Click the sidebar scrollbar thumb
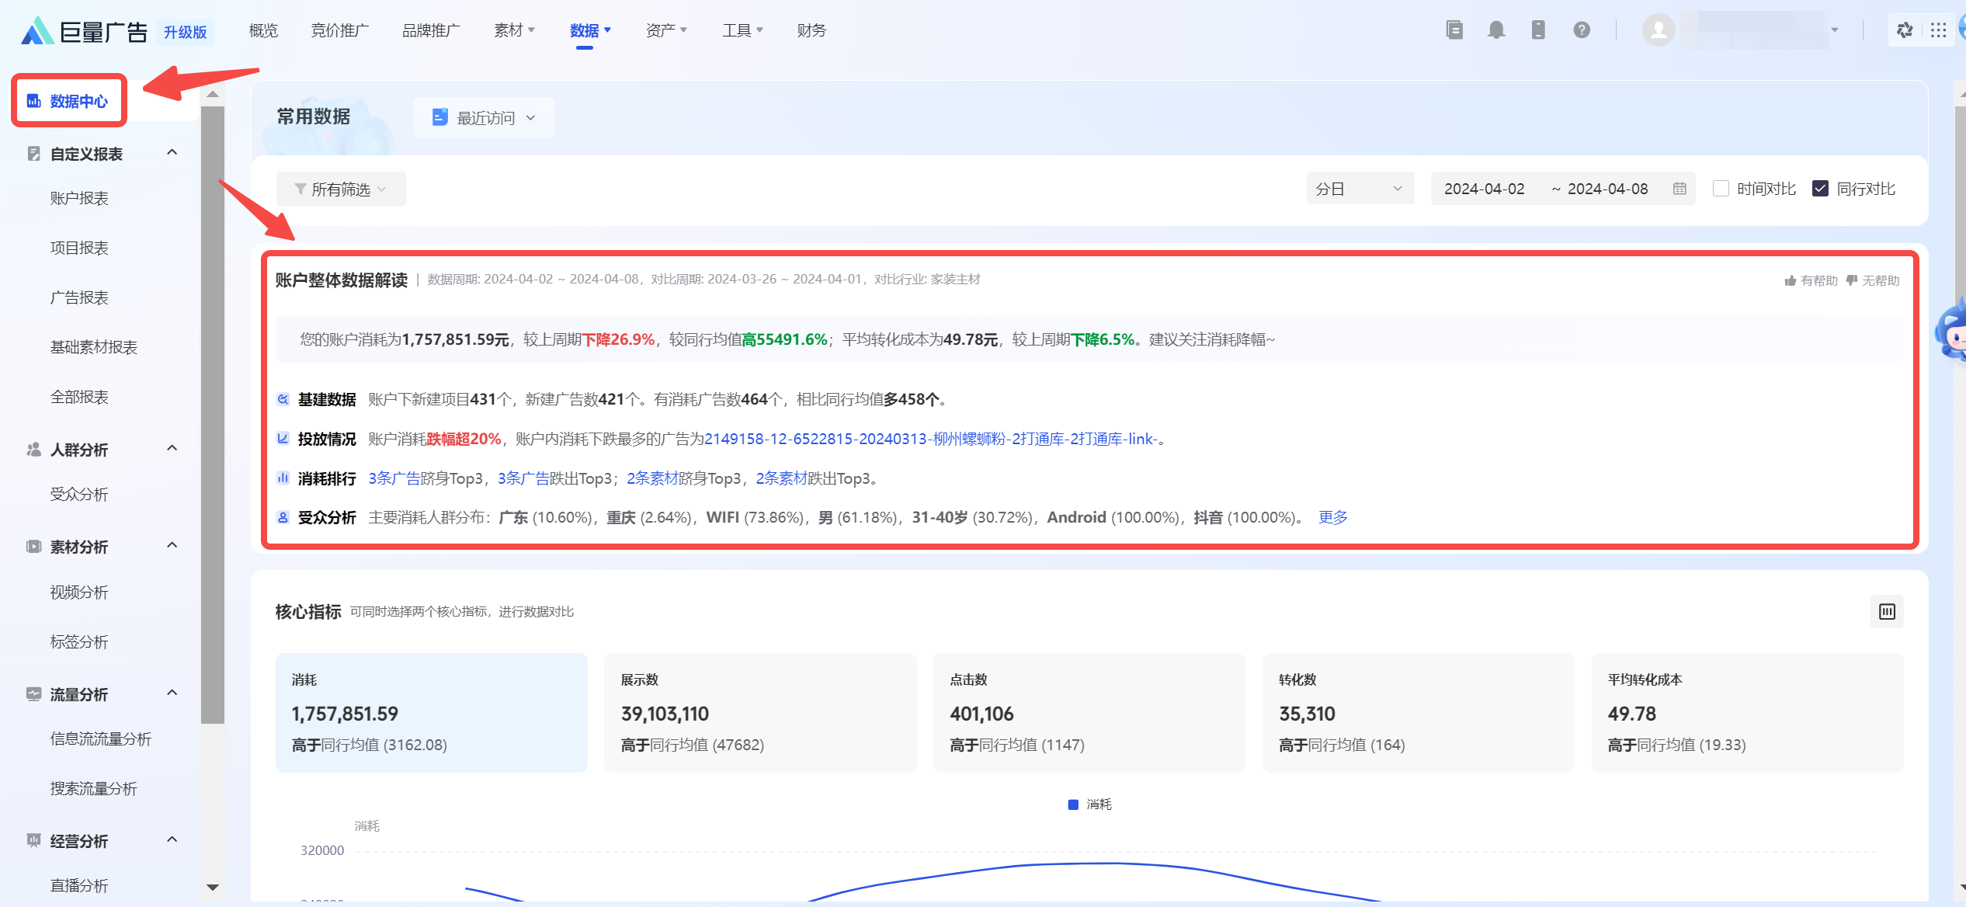Screen dimensions: 1966x907 click(x=212, y=415)
